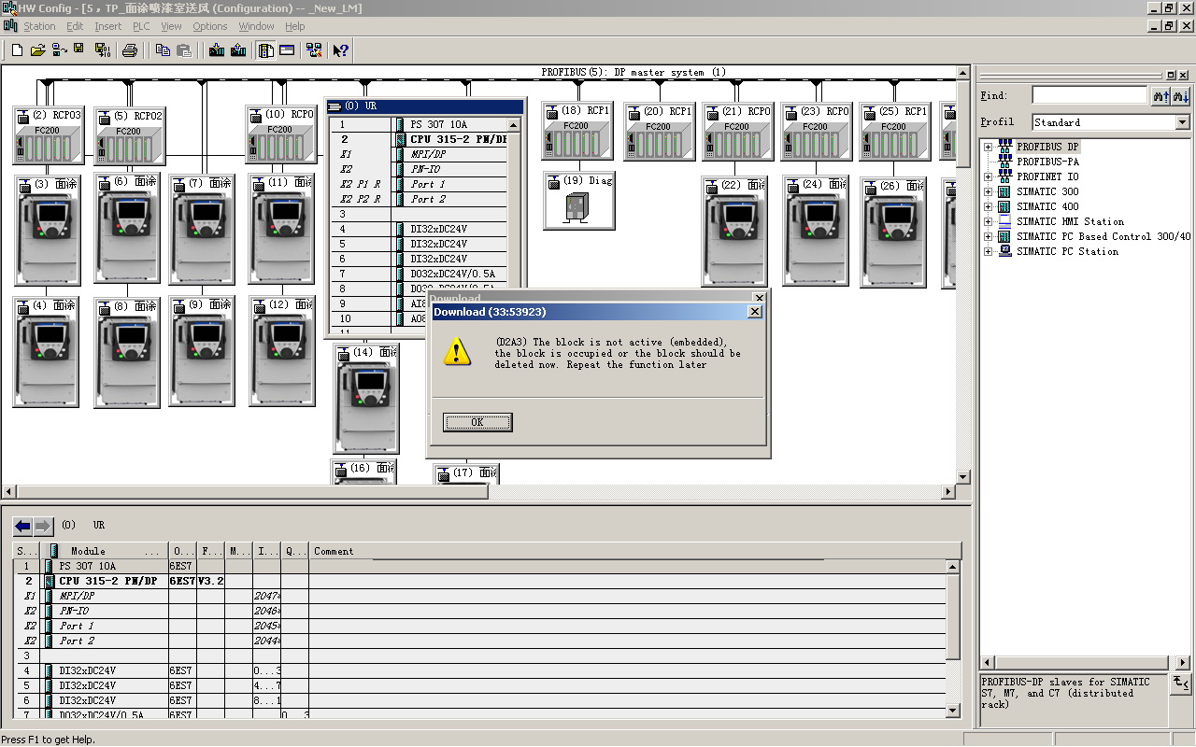
Task: Click the Configure Network toolbar icon
Action: (314, 50)
